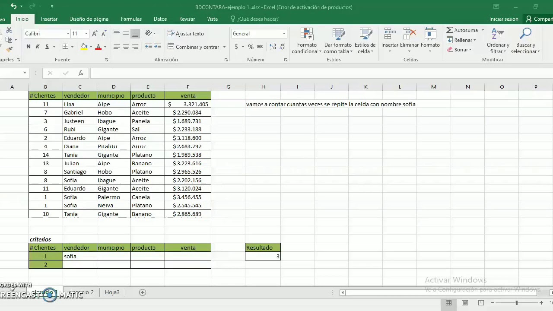Click the cut scissors icon
Viewport: 553px width, 311px height.
coord(9,31)
